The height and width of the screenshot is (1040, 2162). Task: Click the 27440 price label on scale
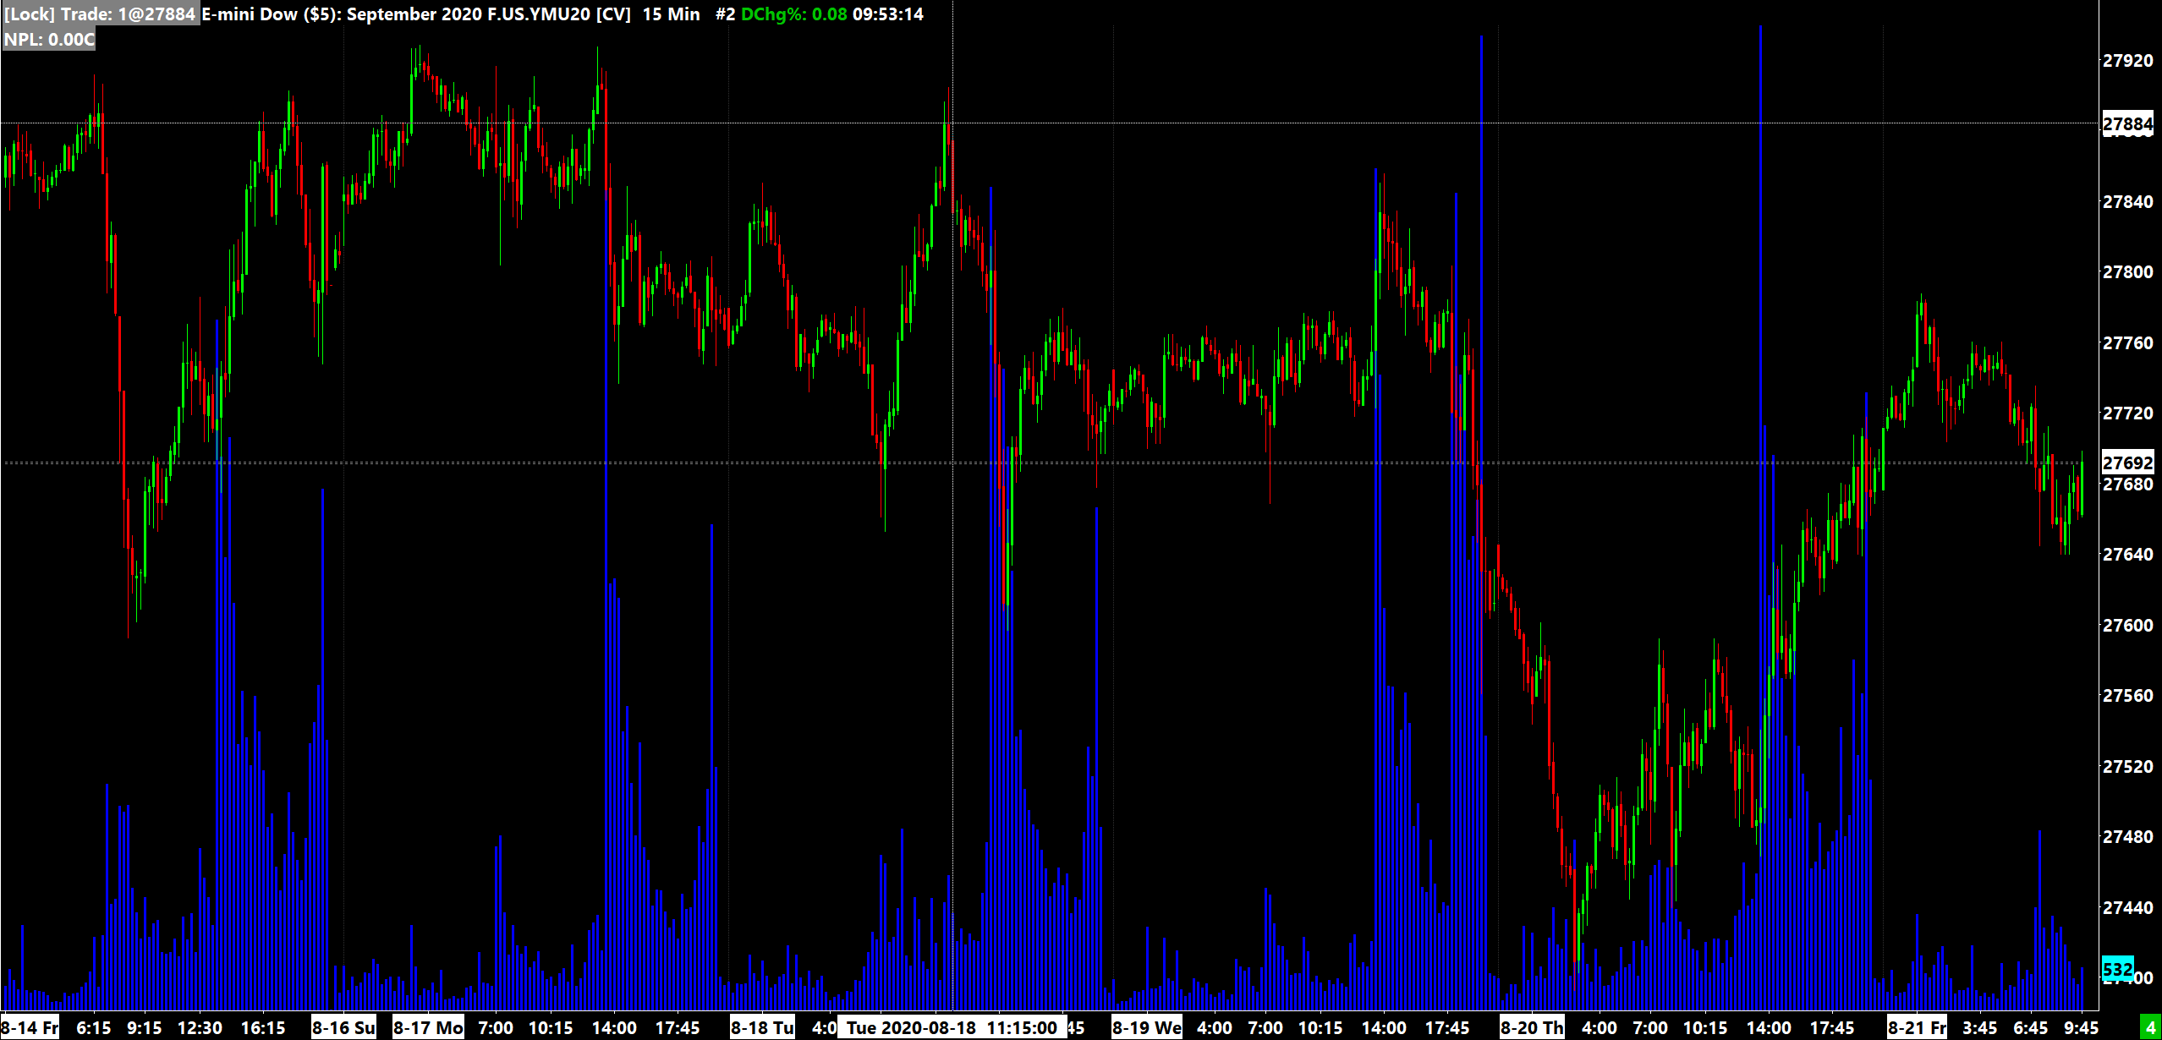pos(2127,907)
